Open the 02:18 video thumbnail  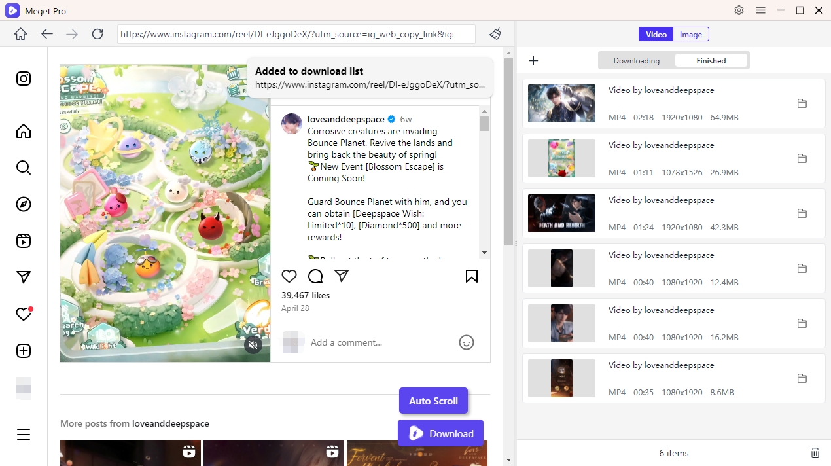tap(561, 103)
